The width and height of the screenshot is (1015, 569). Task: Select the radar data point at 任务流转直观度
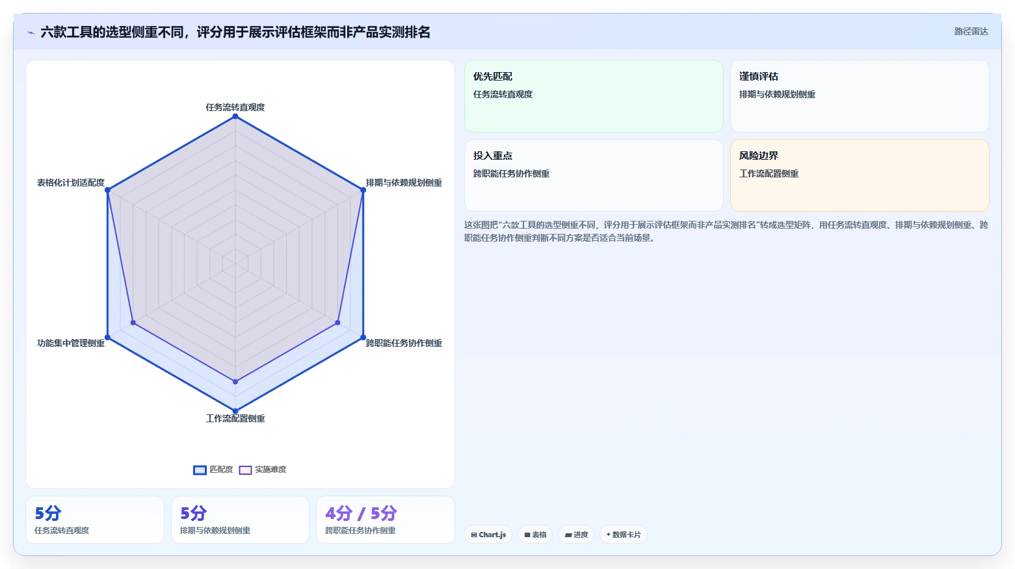pyautogui.click(x=235, y=116)
